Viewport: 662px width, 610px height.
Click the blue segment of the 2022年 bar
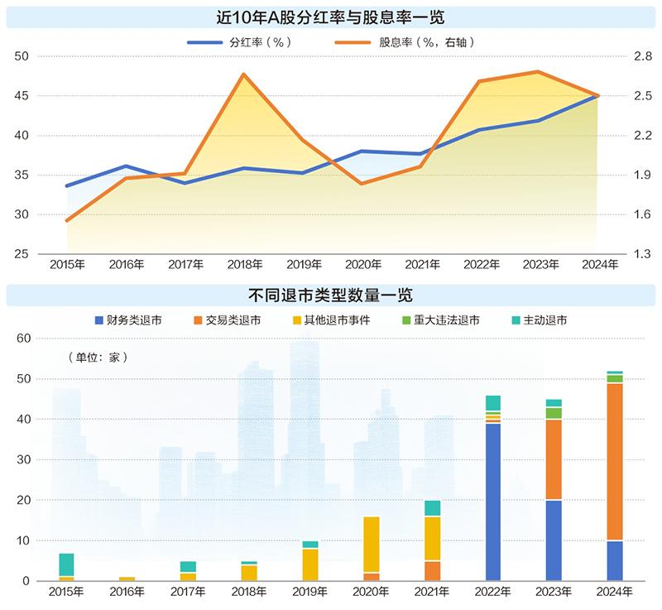click(x=493, y=501)
